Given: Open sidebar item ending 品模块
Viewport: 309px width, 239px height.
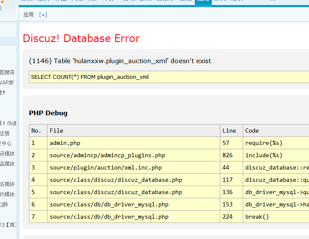Looking at the screenshot, I should (x=7, y=164).
